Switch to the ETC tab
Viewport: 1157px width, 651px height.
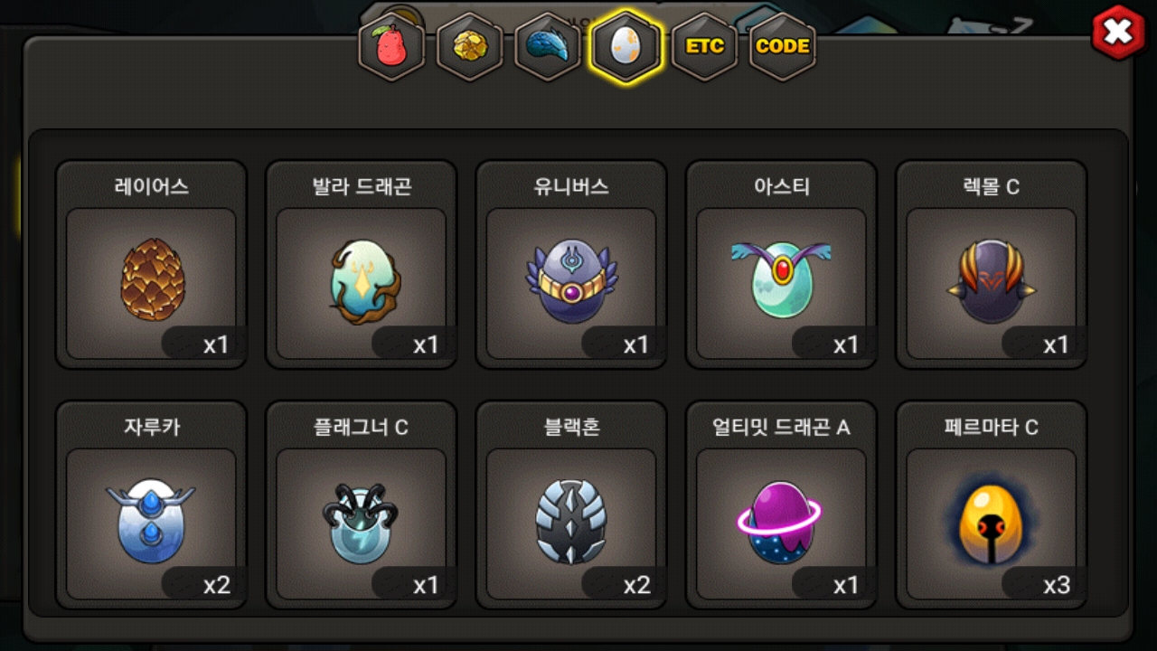click(704, 46)
